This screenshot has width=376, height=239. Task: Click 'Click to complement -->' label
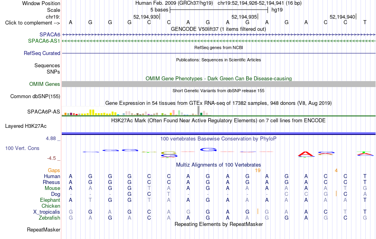click(x=32, y=23)
